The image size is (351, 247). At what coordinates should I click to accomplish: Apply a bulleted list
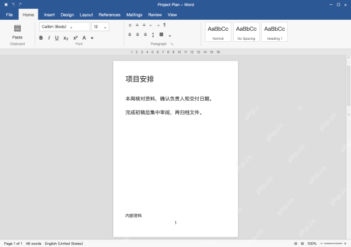coord(130,25)
